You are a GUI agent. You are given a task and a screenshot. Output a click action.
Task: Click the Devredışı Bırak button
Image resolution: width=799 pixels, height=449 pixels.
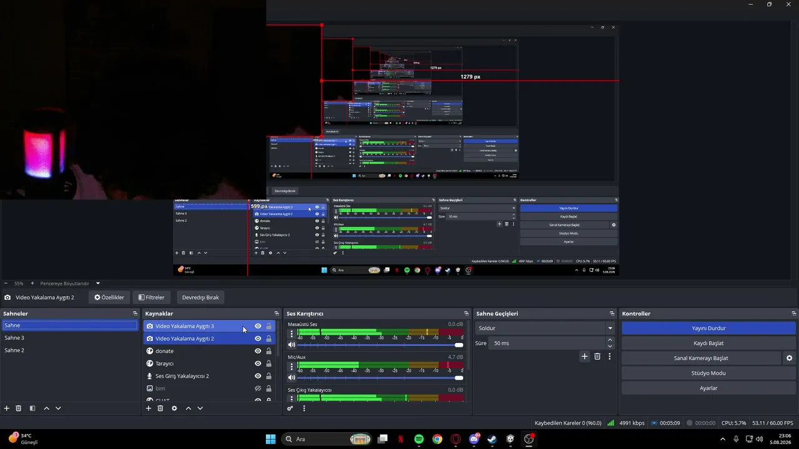pos(200,297)
